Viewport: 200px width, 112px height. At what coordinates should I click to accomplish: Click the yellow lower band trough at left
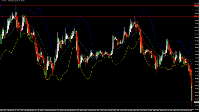click(x=47, y=79)
